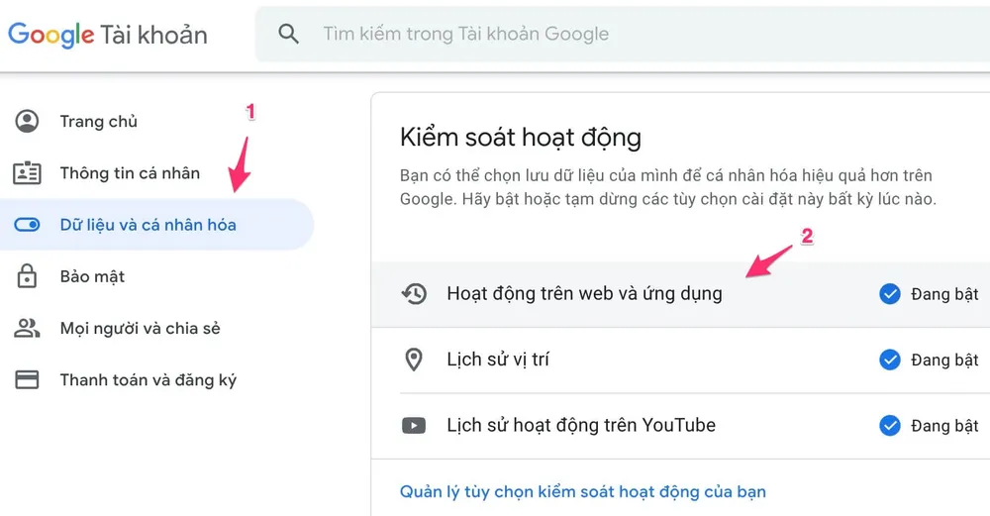The image size is (990, 516).
Task: Click the YouTube play icon
Action: [414, 426]
